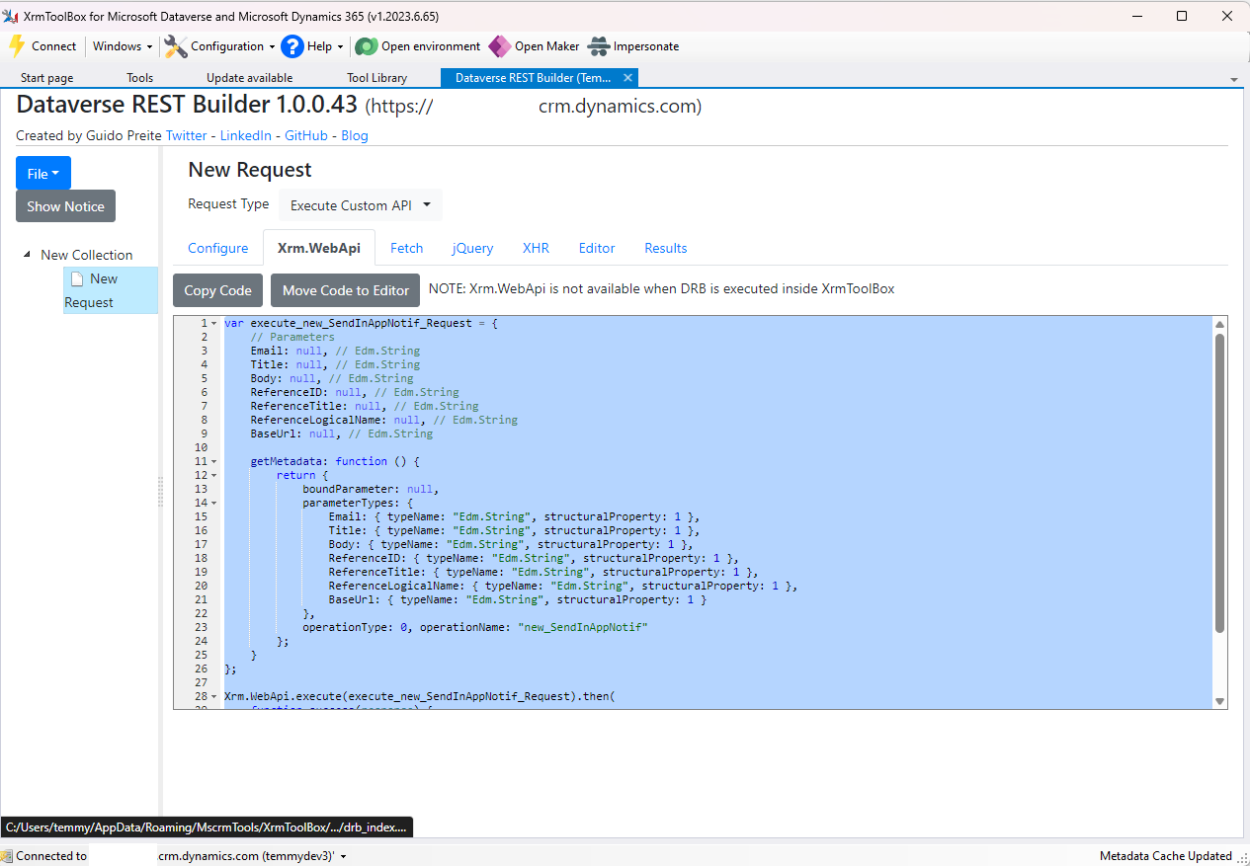Open the Editor tab

click(597, 248)
